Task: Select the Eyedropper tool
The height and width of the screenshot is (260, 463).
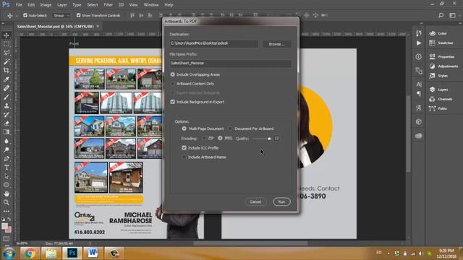Action: 7,79
